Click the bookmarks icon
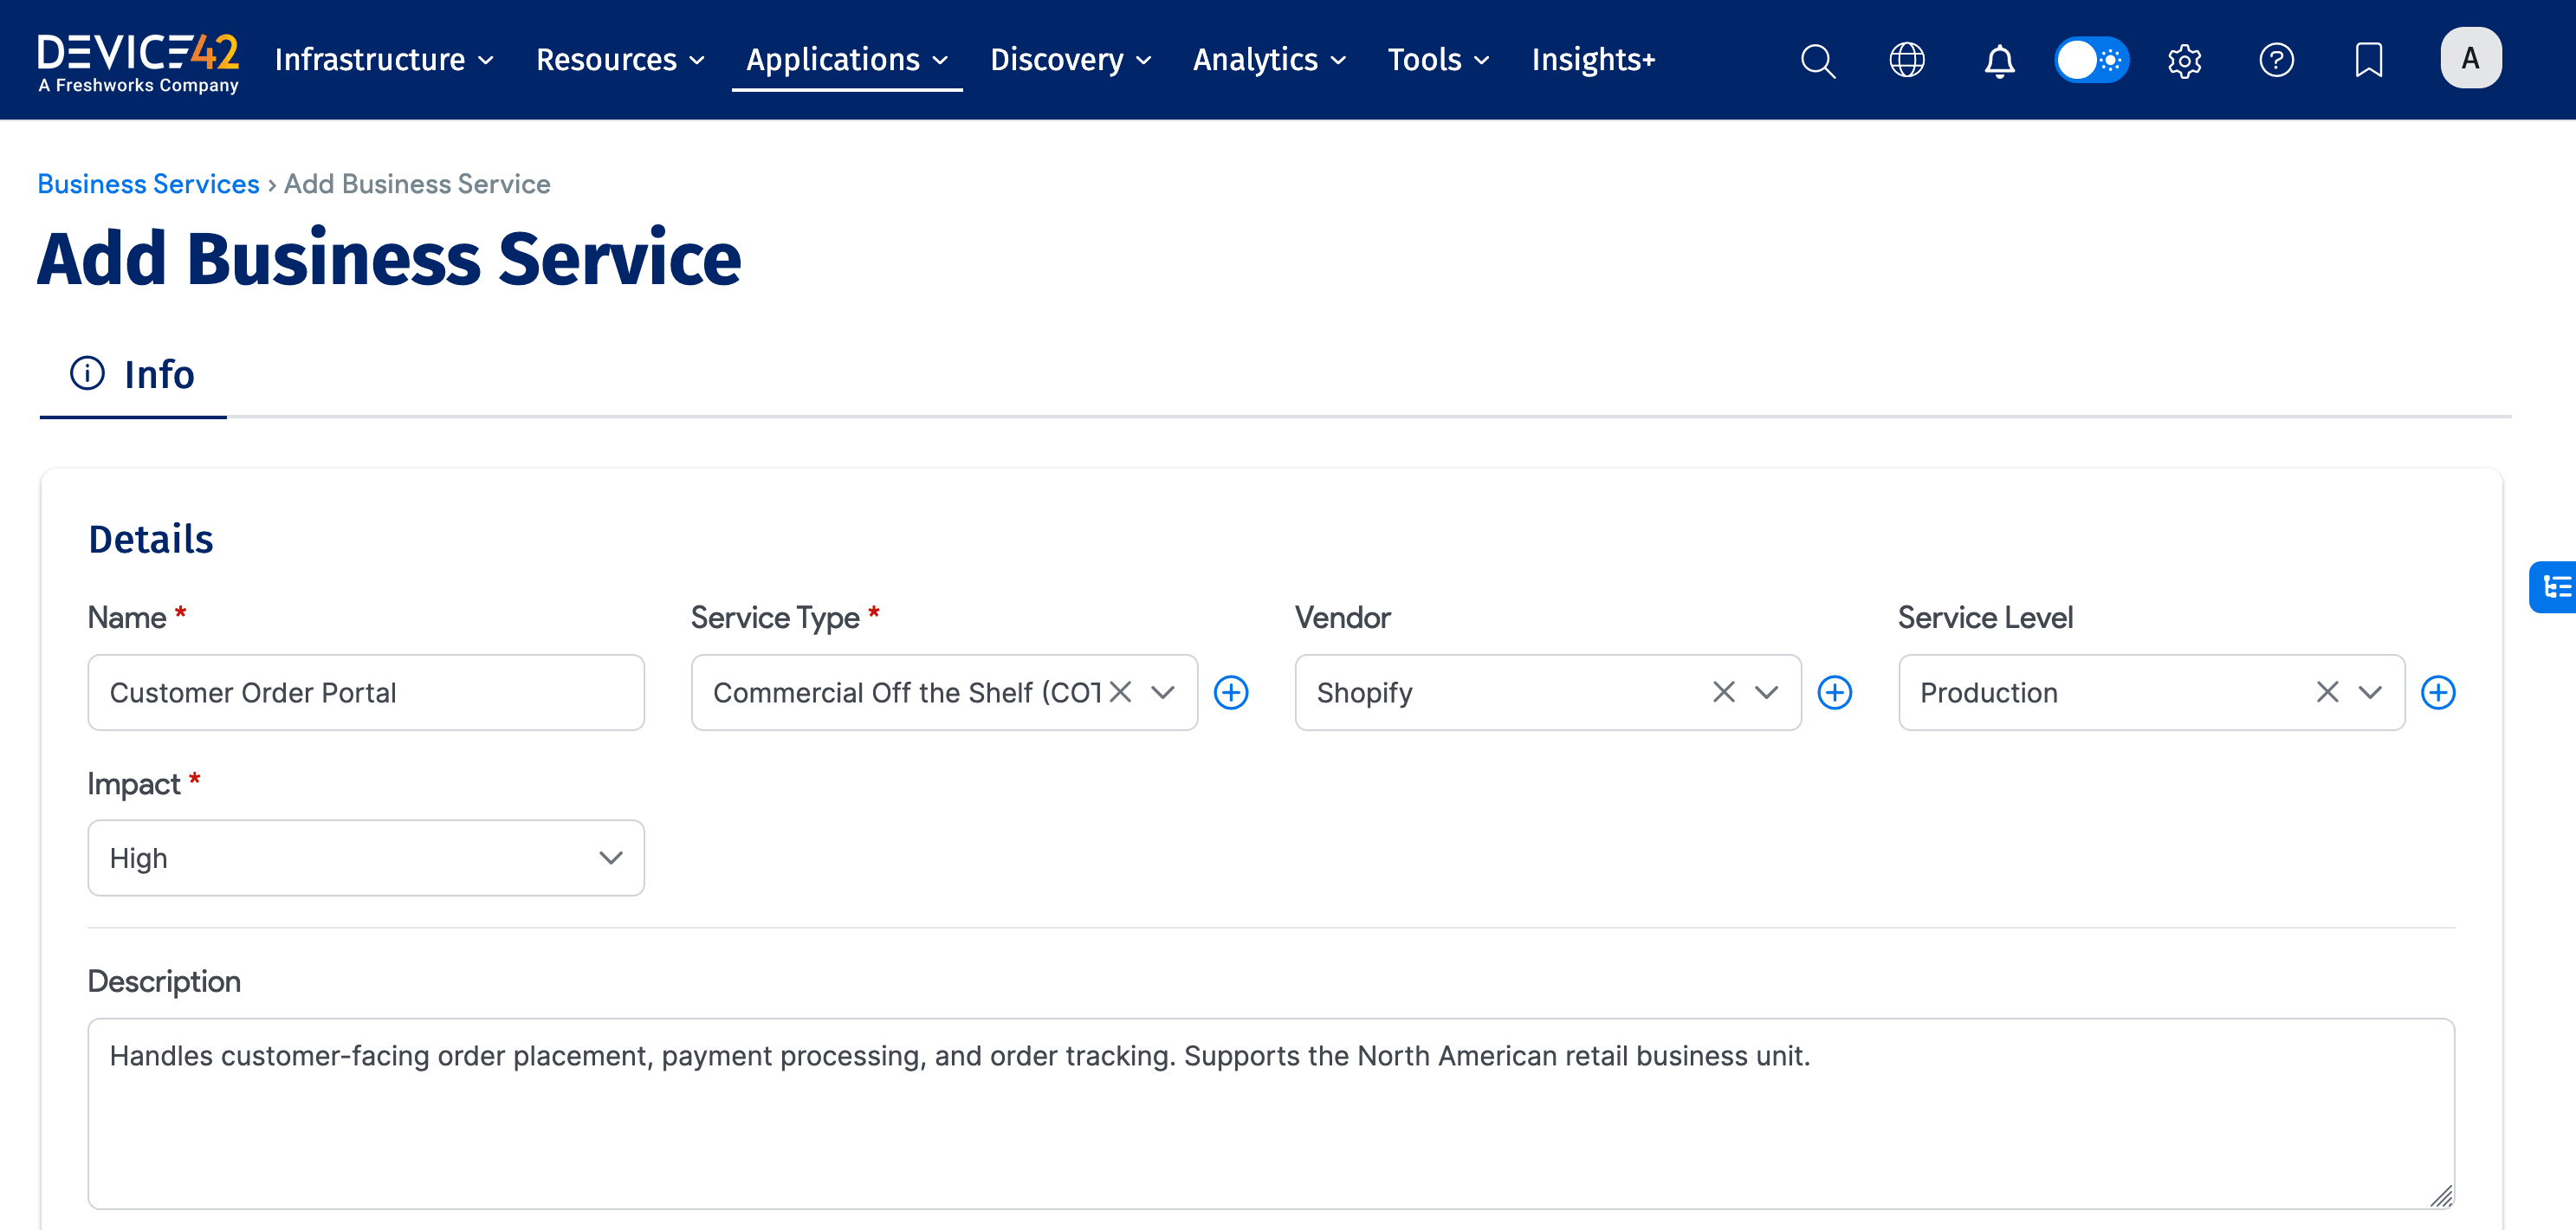 (2369, 60)
